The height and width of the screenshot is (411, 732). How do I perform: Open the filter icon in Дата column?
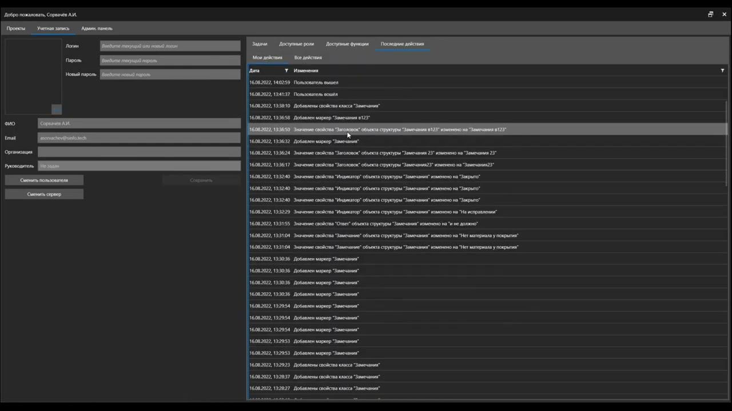pos(287,71)
